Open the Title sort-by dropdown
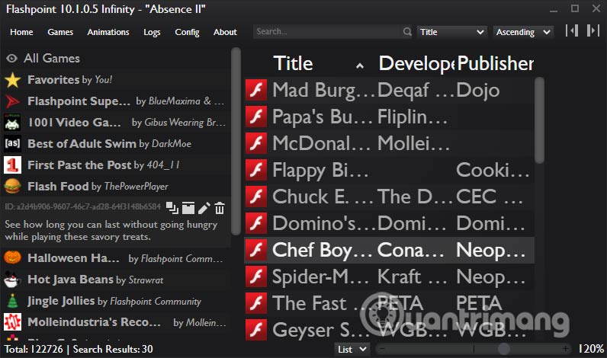The image size is (607, 358). [x=451, y=32]
